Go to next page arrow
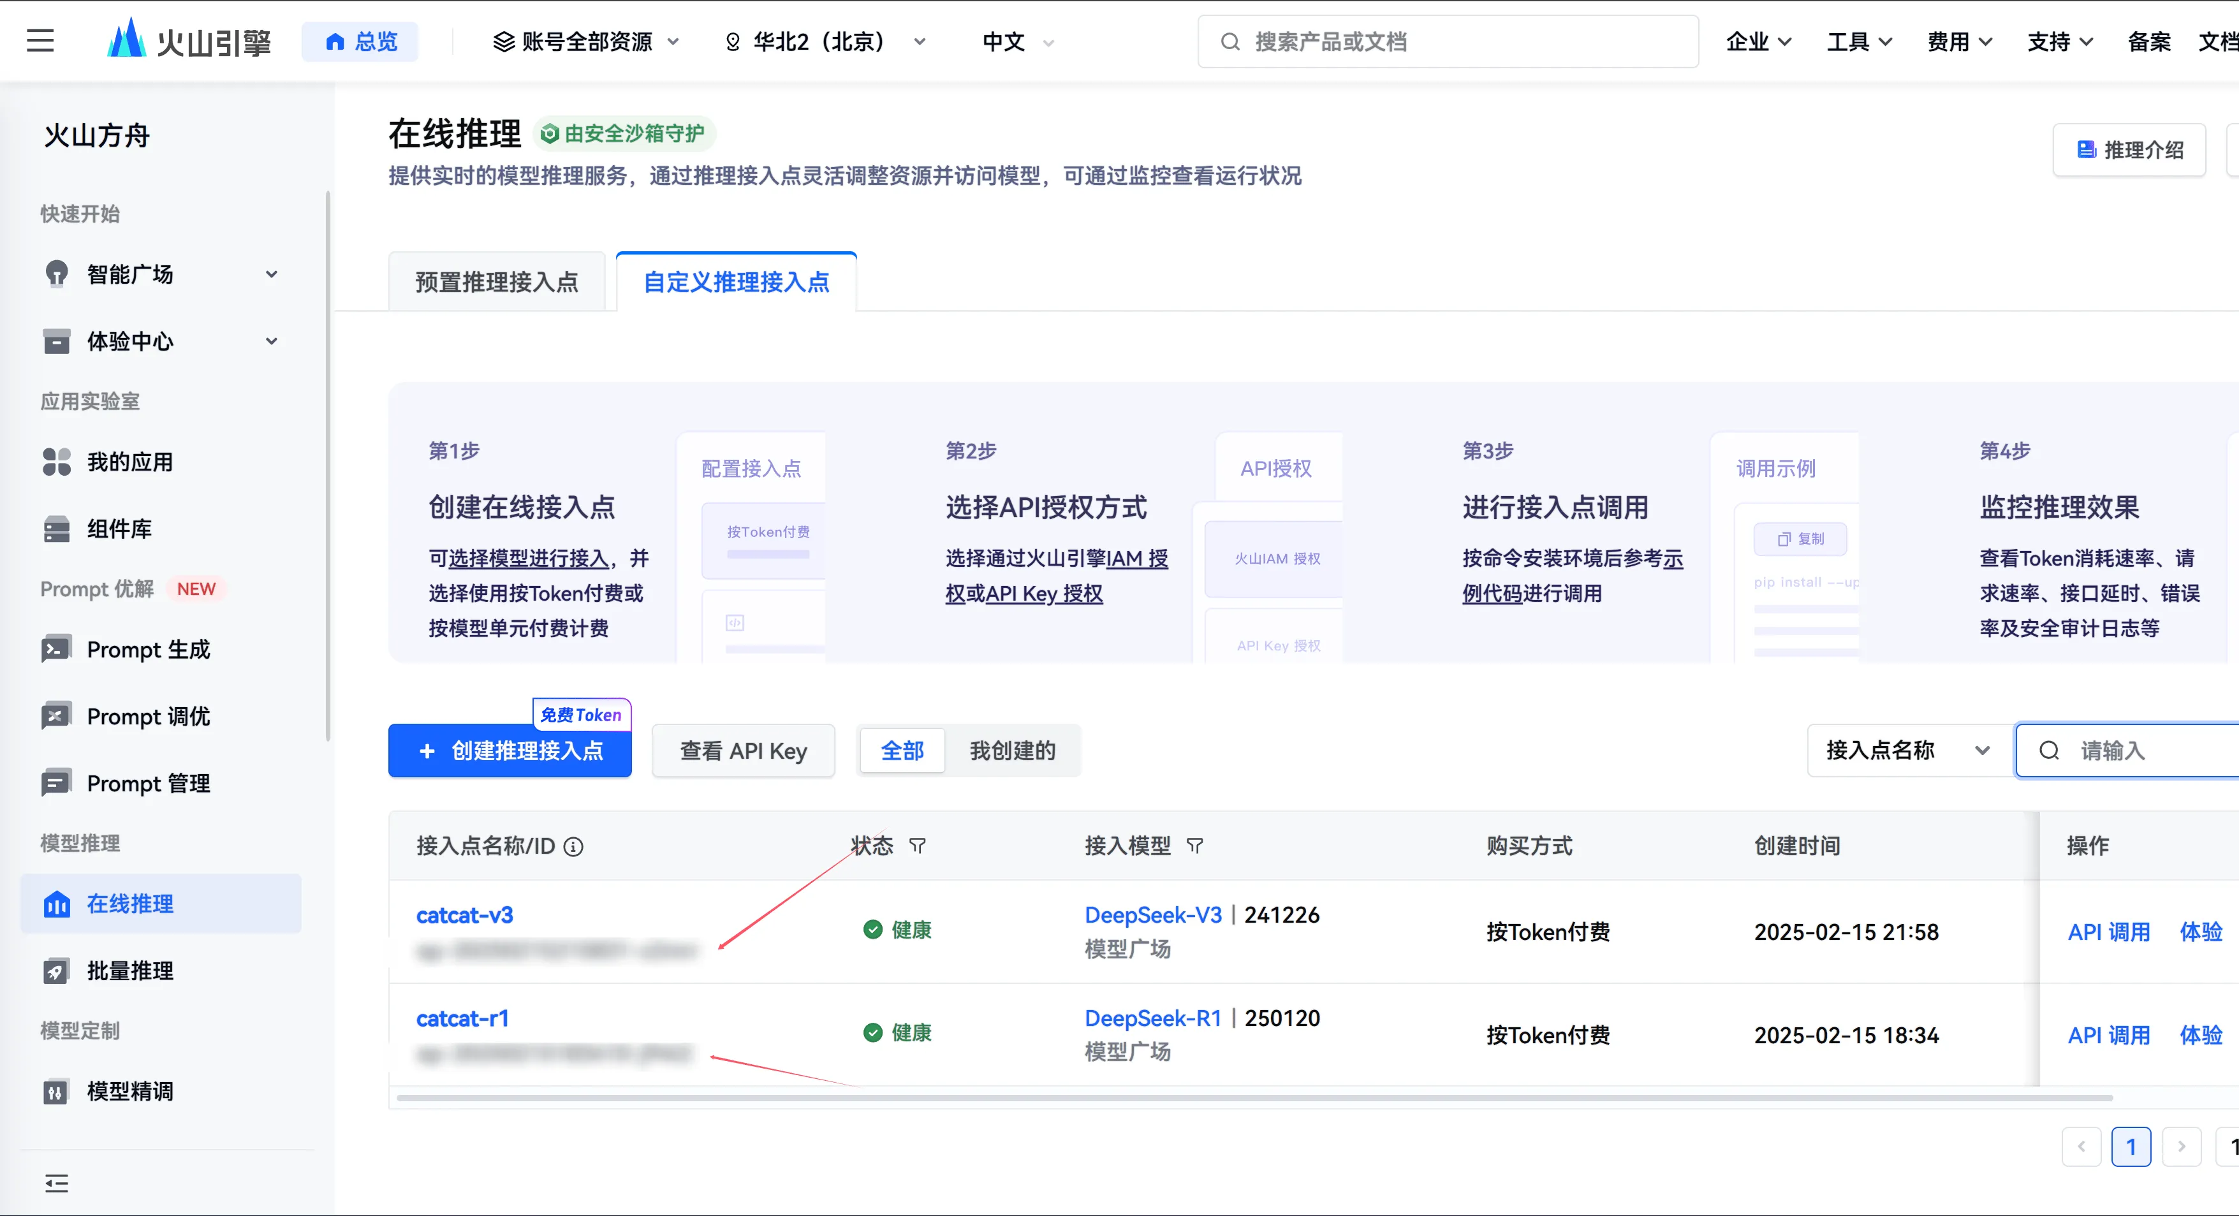The image size is (2239, 1216). click(2182, 1147)
